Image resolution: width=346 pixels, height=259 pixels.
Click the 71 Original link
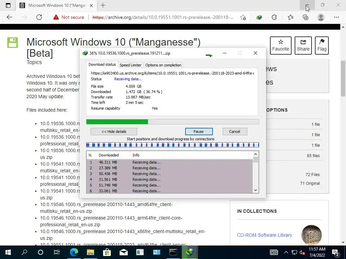pyautogui.click(x=310, y=183)
